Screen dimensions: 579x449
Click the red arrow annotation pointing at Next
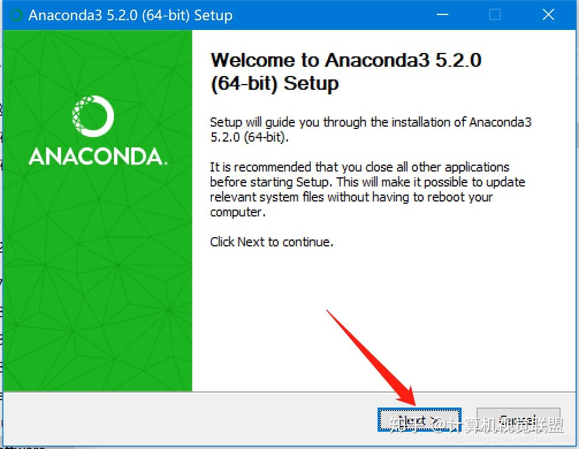[371, 358]
